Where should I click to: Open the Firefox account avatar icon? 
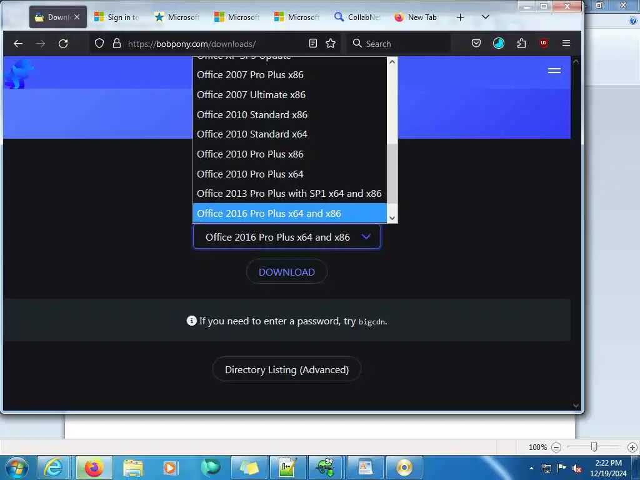[x=498, y=43]
